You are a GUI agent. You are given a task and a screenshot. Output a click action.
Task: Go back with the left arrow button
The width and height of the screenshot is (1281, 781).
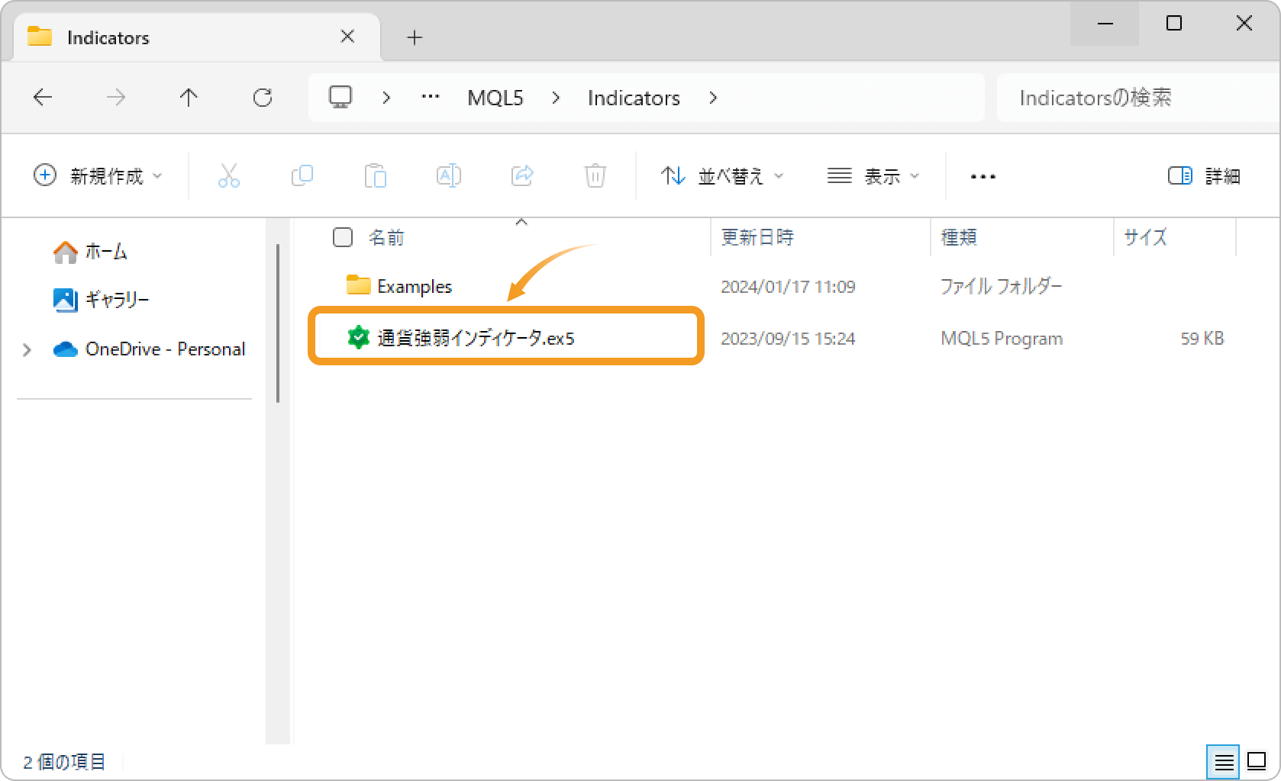point(43,98)
